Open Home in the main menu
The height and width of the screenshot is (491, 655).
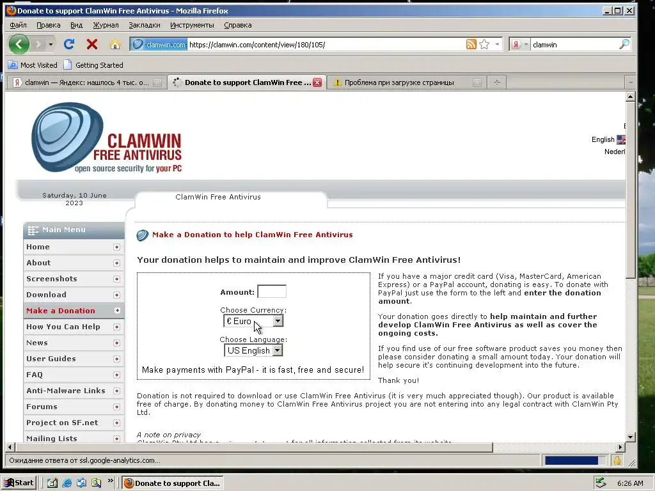74,247
